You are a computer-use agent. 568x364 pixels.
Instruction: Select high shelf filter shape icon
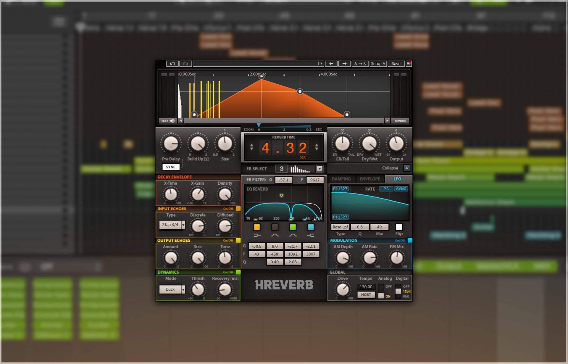pos(311,235)
